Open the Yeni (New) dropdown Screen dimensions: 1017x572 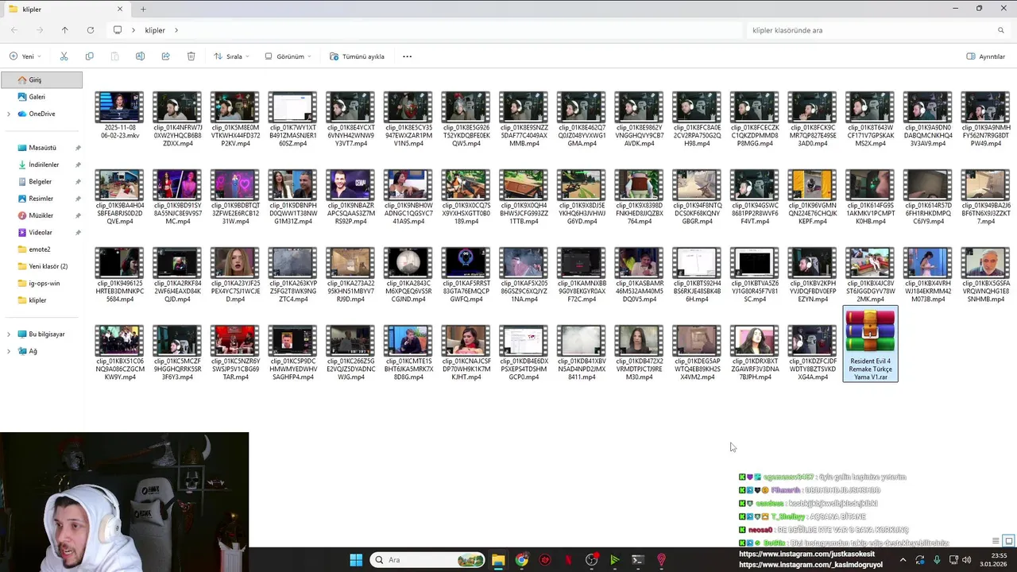click(25, 56)
